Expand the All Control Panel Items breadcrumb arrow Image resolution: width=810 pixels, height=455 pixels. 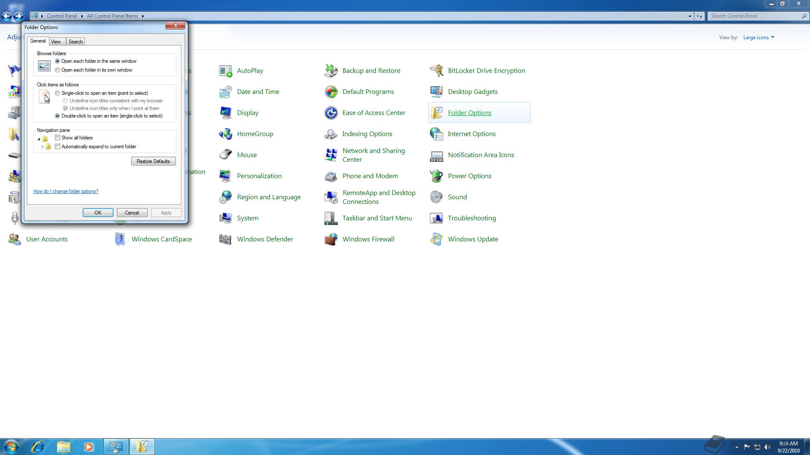[143, 16]
